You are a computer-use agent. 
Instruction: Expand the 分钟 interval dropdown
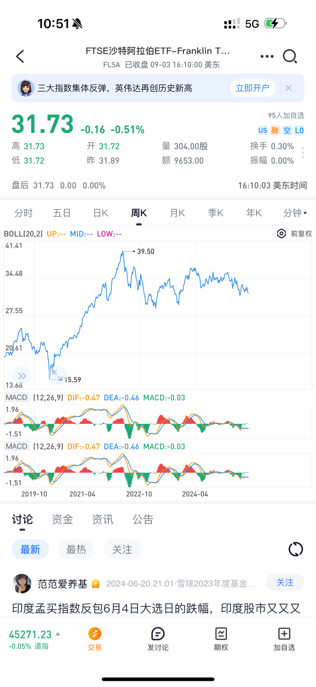coord(295,213)
